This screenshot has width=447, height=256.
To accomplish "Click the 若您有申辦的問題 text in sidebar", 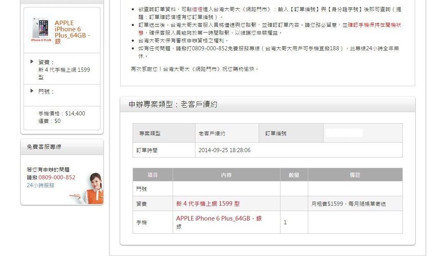I will (48, 170).
